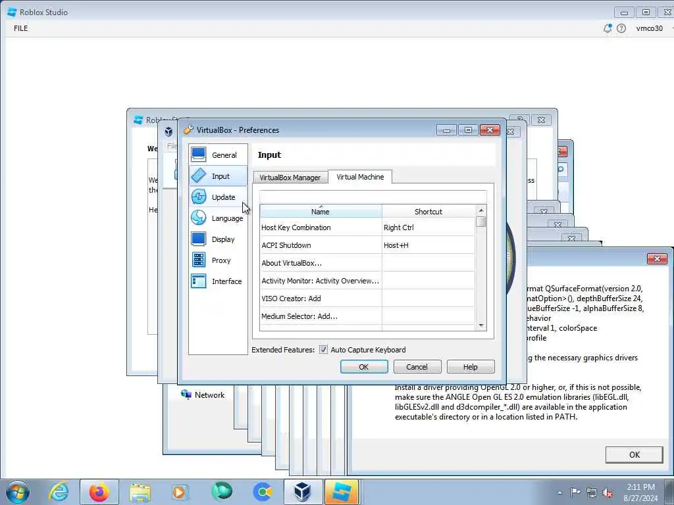Open Language settings globe icon
The height and width of the screenshot is (505, 674).
pos(199,218)
